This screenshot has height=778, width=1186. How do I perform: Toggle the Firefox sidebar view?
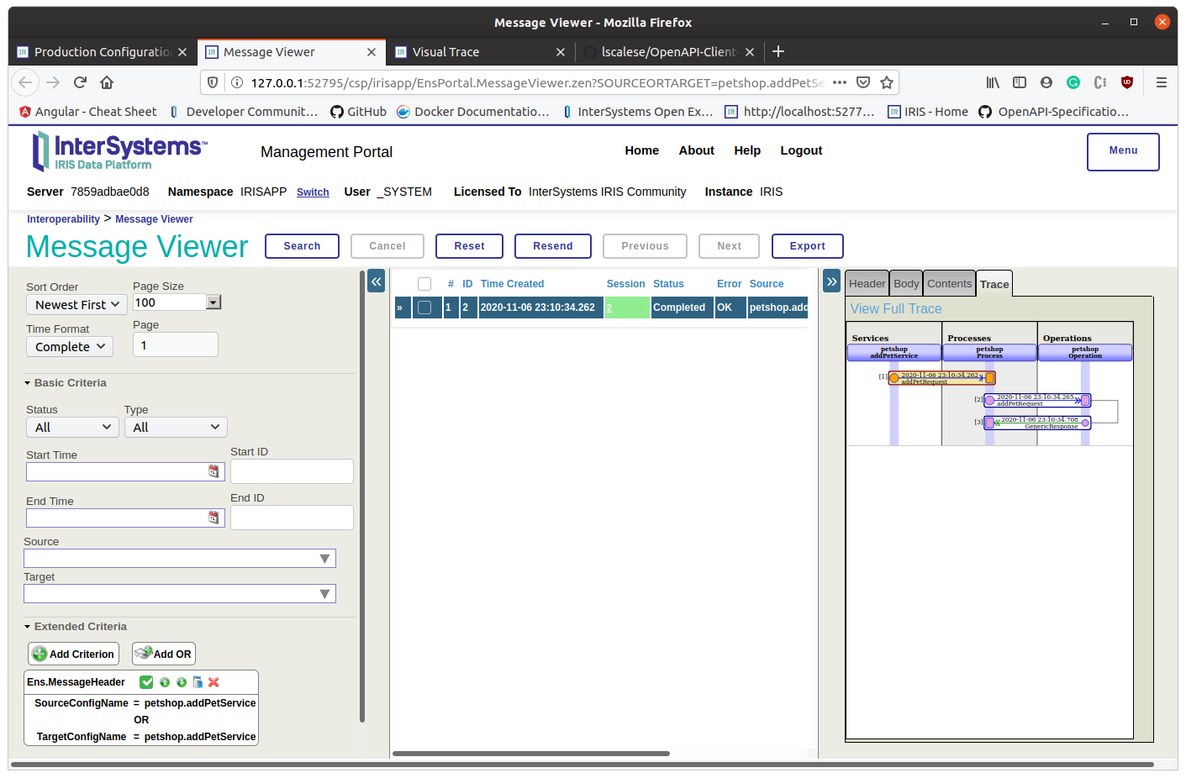click(1020, 82)
